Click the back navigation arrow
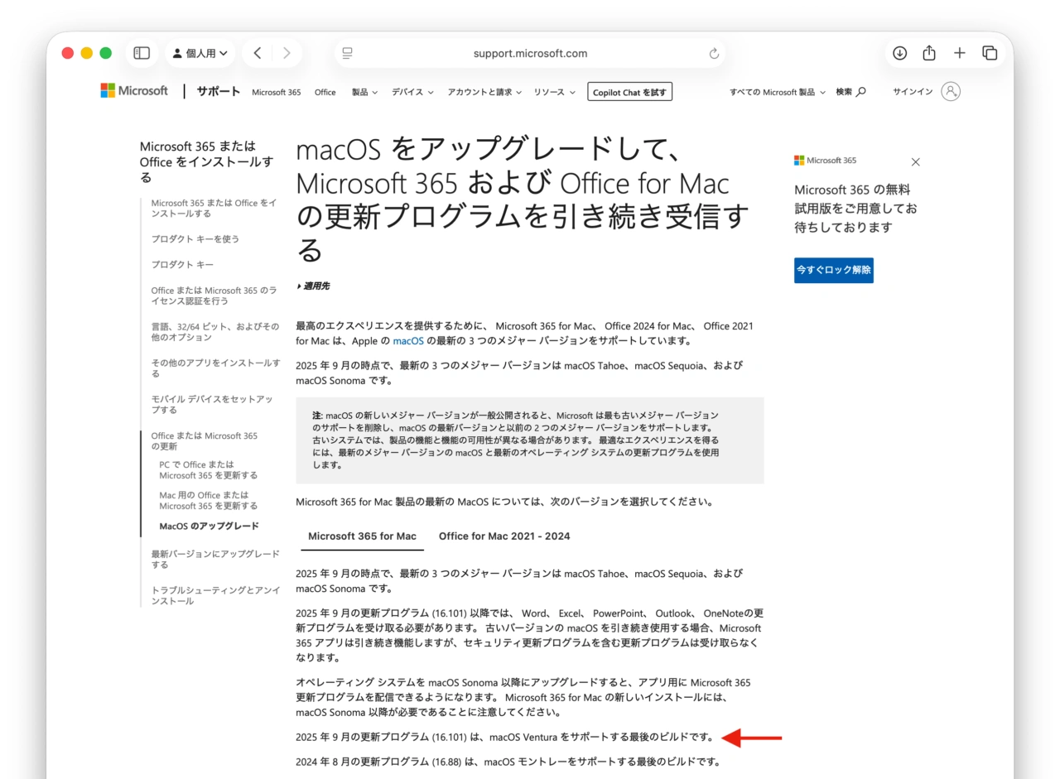The height and width of the screenshot is (779, 1060). point(257,52)
